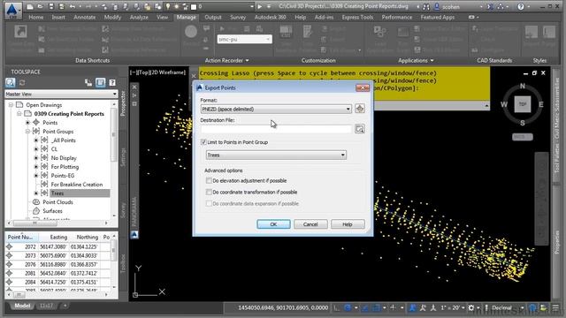Click the Toolspace Prospector view icon at top left
566x318 pixels.
[11, 83]
